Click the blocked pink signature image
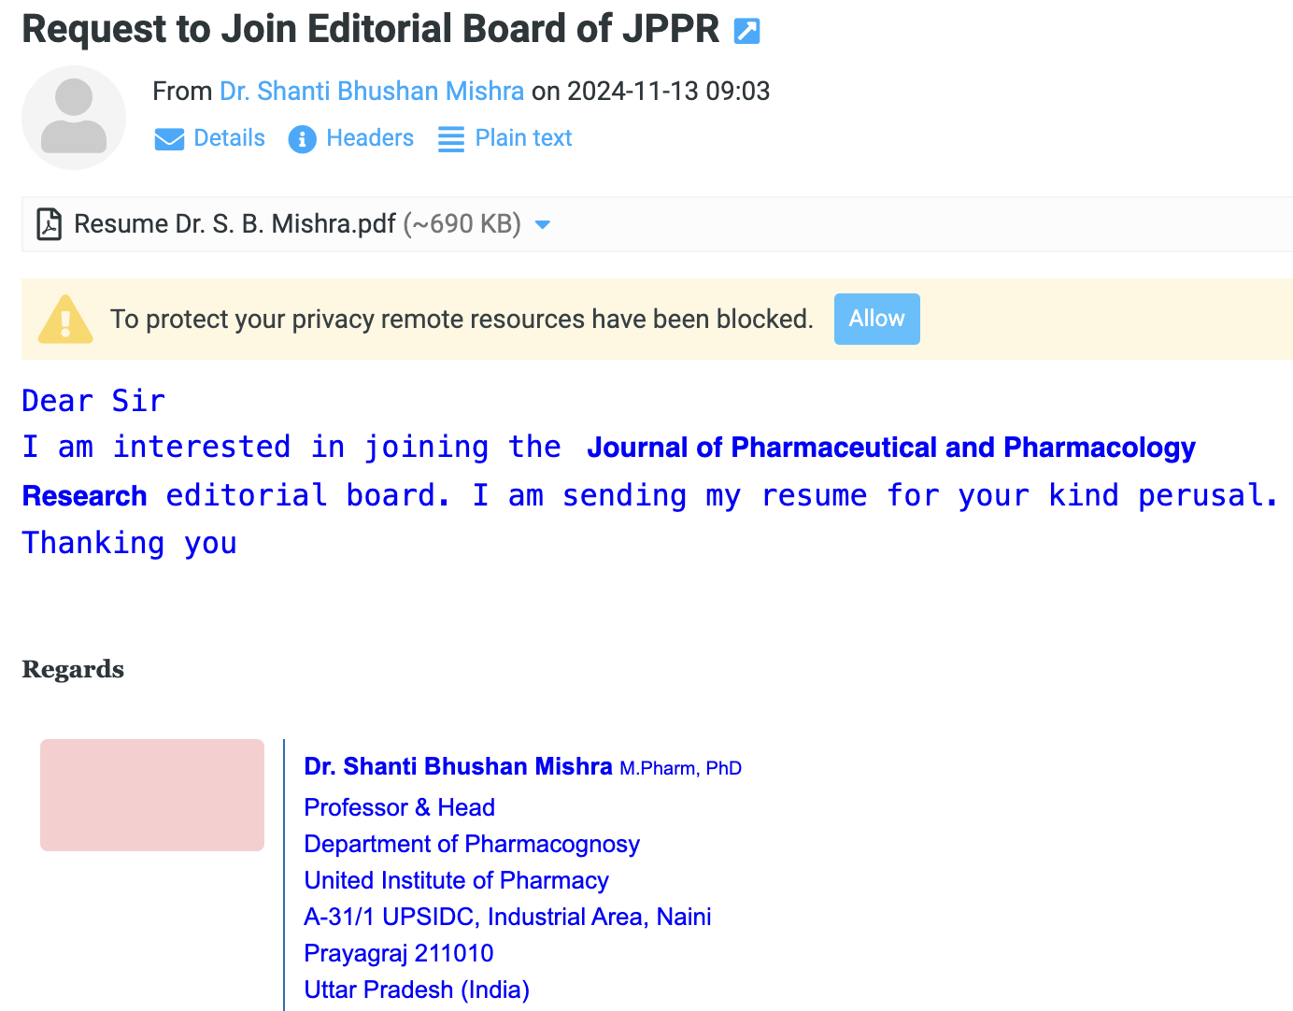 pos(152,795)
